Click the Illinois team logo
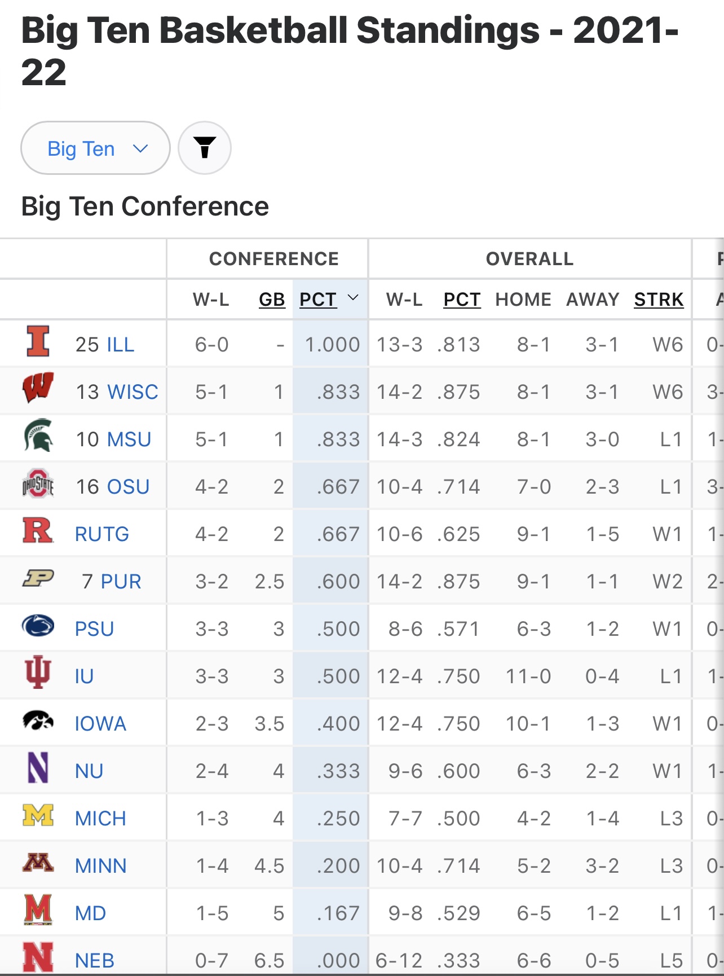This screenshot has height=976, width=724. (x=38, y=341)
